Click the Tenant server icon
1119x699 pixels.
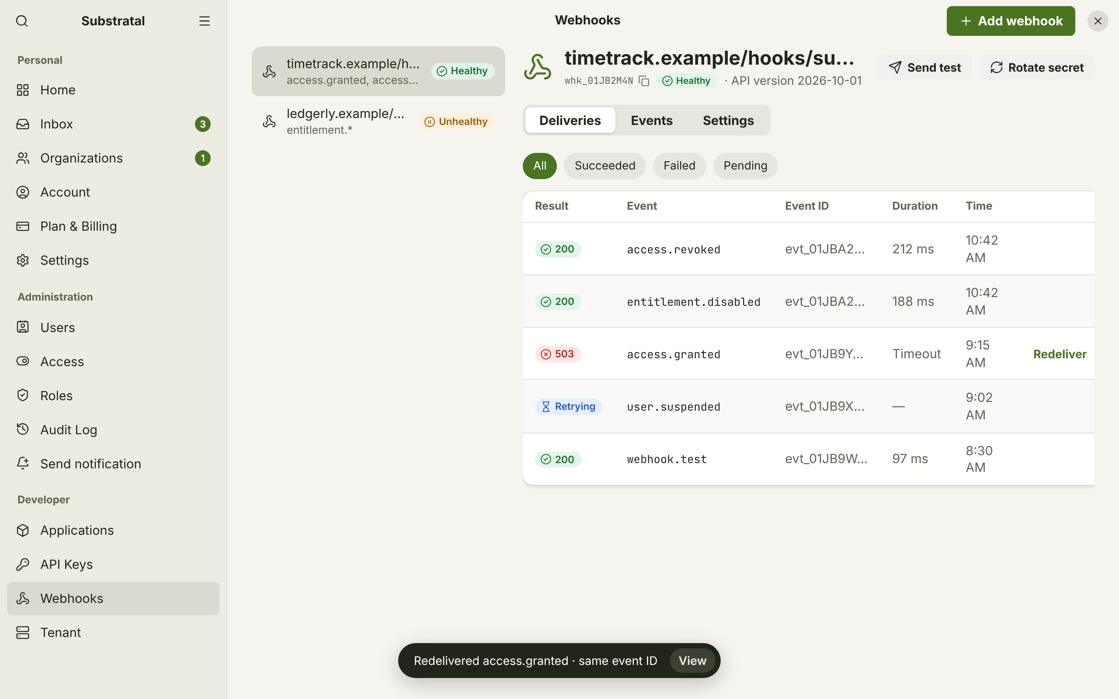point(23,632)
